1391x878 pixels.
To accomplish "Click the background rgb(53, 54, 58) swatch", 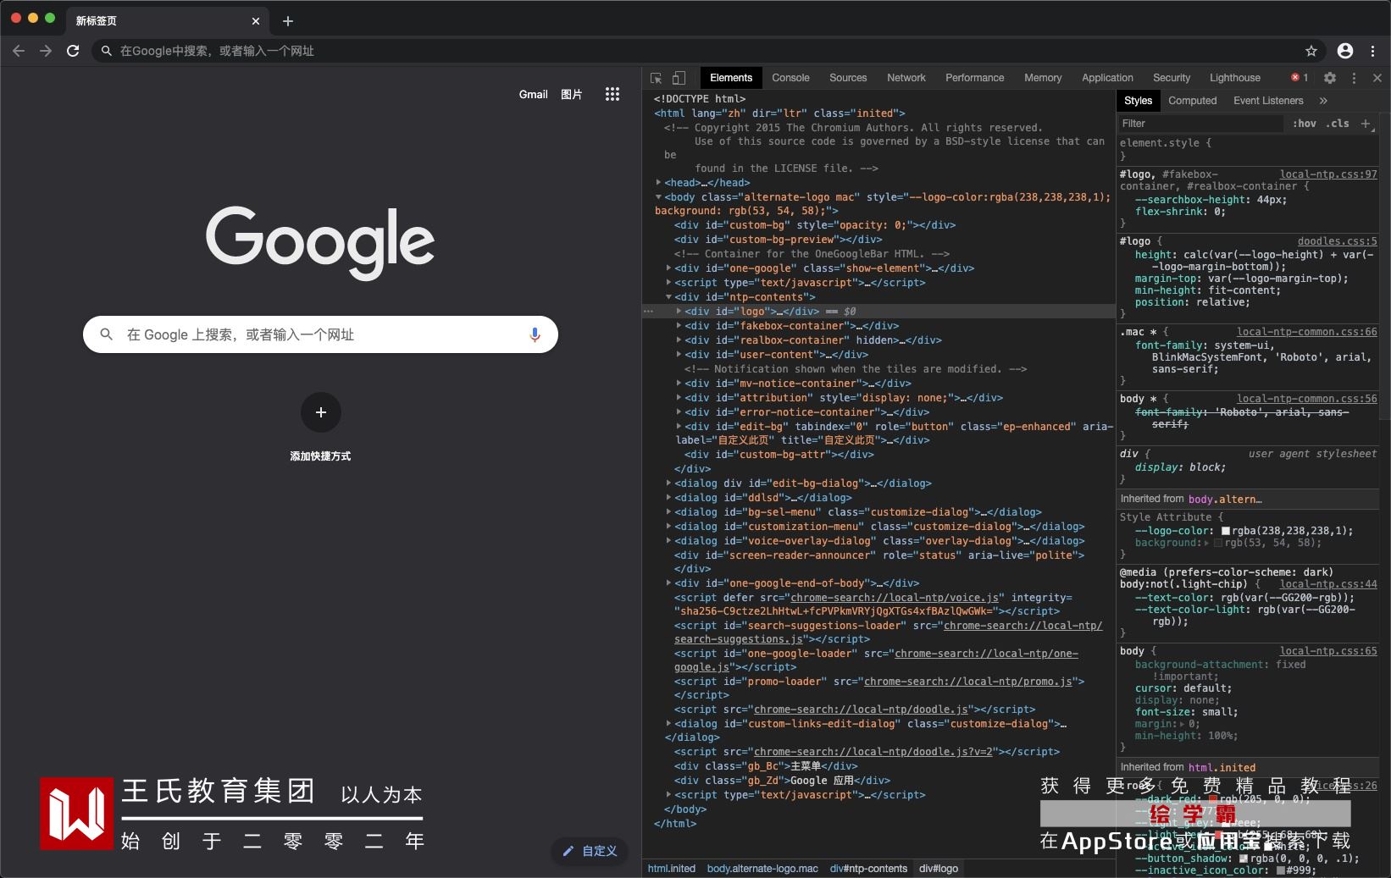I will (x=1218, y=543).
